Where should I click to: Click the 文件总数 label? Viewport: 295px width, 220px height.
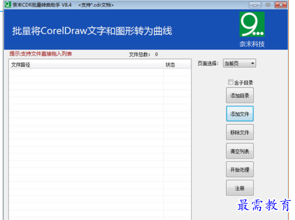click(139, 54)
